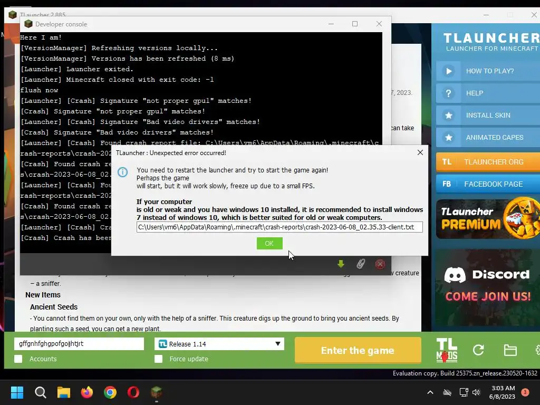Launch Opera from taskbar
Viewport: 540px width, 405px height.
coord(133,392)
